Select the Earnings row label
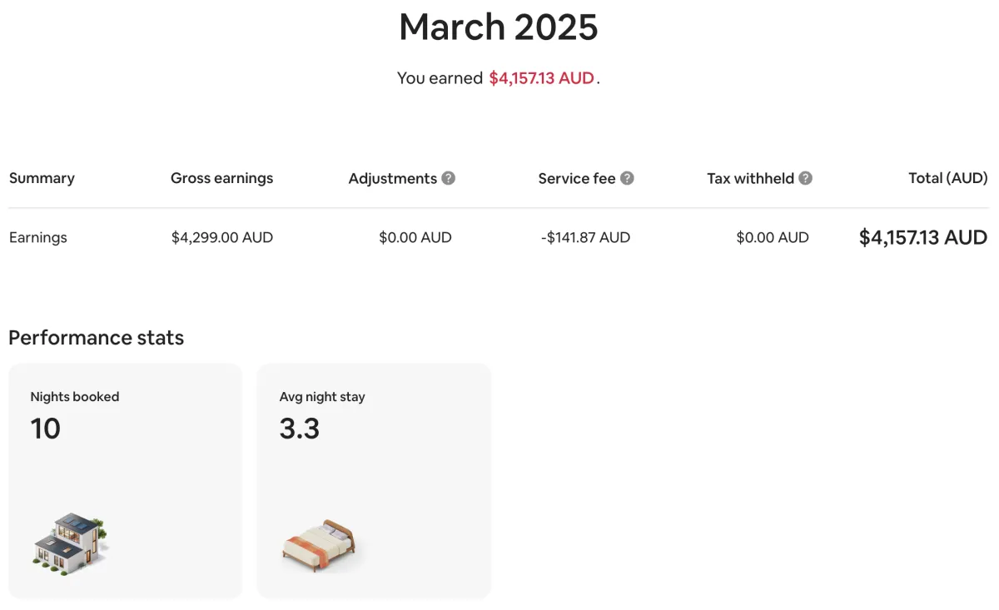The height and width of the screenshot is (610, 999). pos(38,237)
